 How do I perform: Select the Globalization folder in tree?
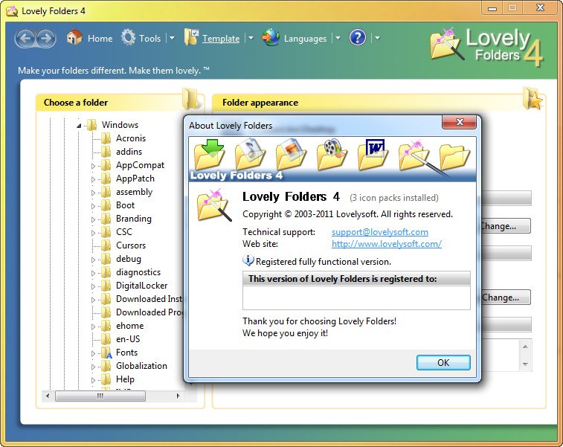(141, 366)
